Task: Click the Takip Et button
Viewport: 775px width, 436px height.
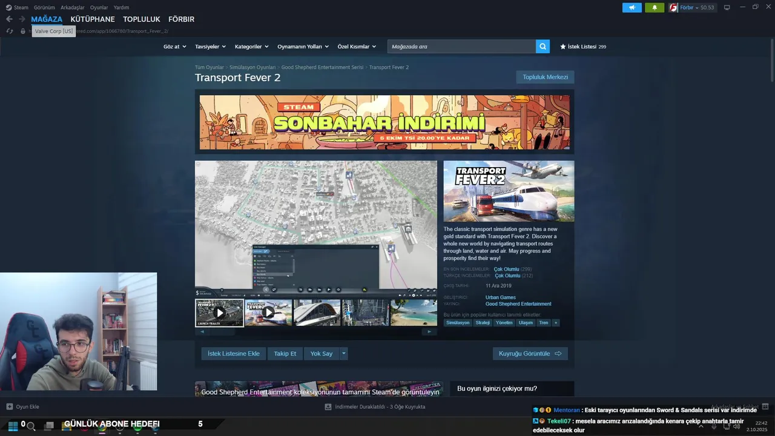Action: click(x=285, y=354)
